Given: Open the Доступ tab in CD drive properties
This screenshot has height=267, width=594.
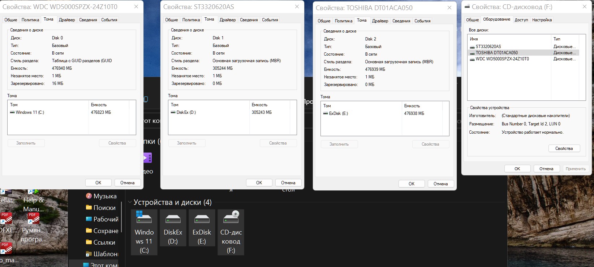Looking at the screenshot, I should [x=521, y=20].
